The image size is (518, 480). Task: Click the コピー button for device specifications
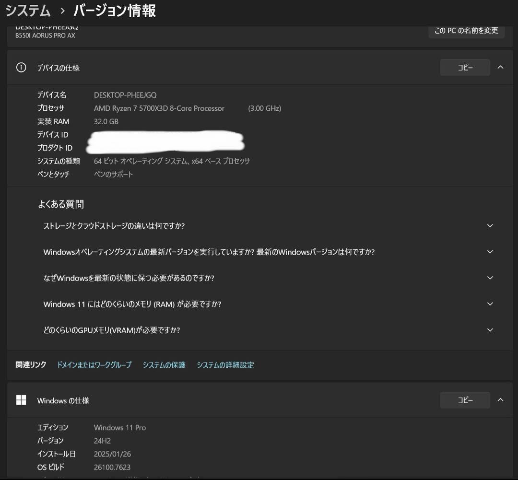point(465,68)
